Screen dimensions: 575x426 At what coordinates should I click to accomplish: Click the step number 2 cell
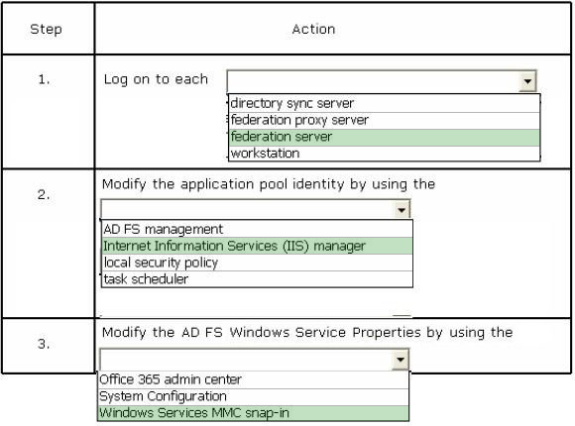coord(48,243)
